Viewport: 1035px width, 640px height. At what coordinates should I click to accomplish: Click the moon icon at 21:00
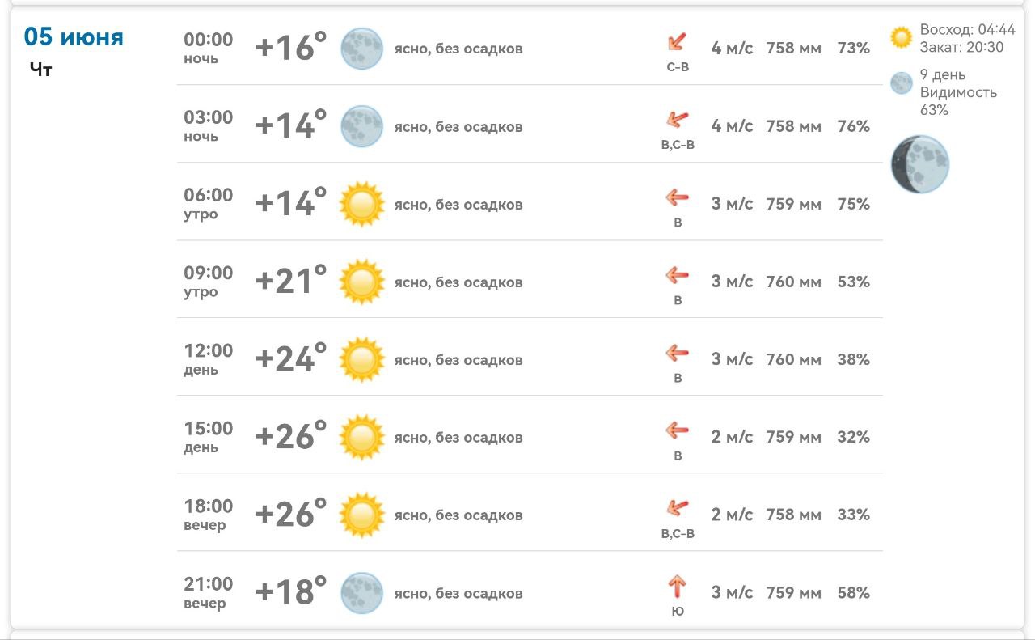point(361,592)
